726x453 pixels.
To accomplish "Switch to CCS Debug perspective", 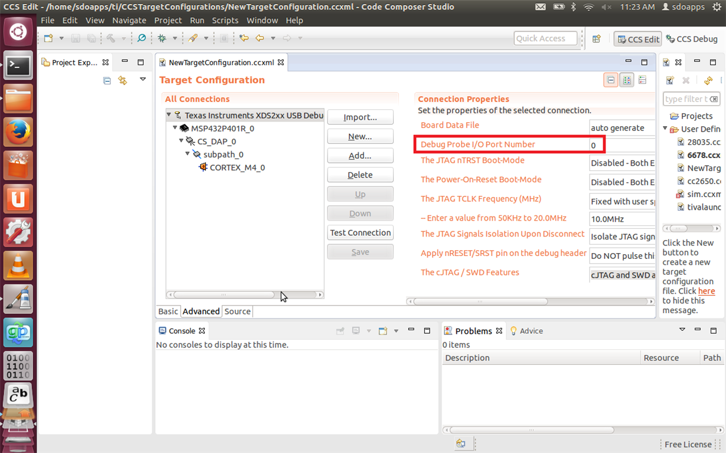I will point(692,39).
